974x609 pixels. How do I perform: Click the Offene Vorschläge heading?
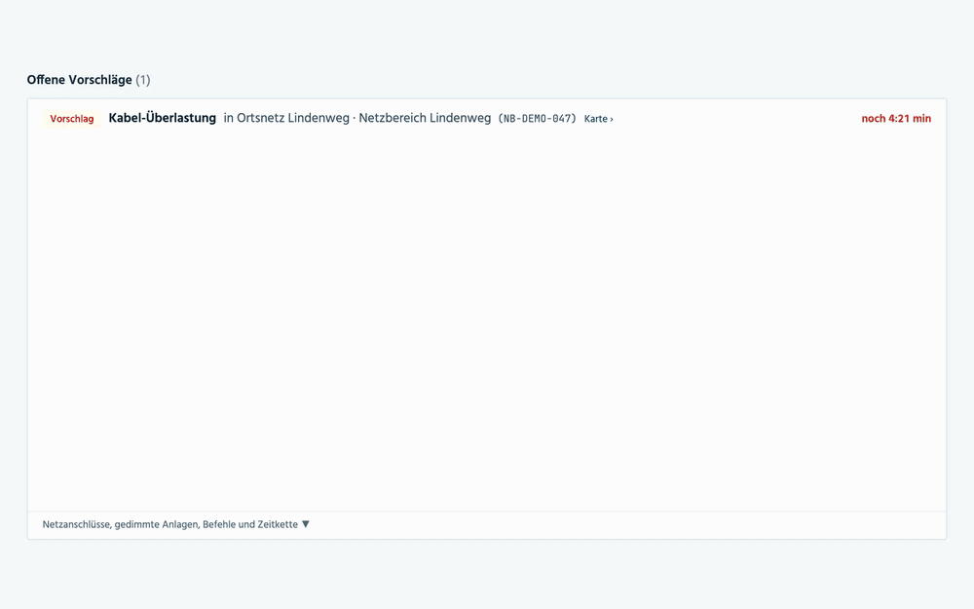click(x=80, y=80)
